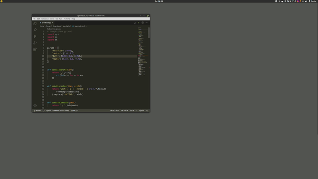
Task: Open the File menu
Action: [34, 19]
